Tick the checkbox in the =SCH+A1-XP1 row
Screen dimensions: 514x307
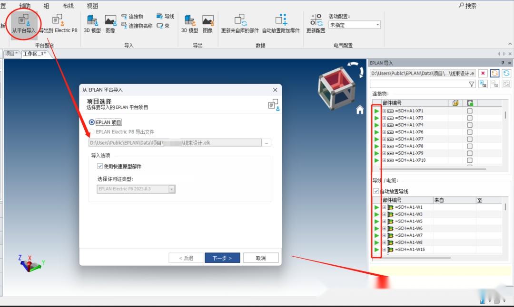tap(470, 111)
